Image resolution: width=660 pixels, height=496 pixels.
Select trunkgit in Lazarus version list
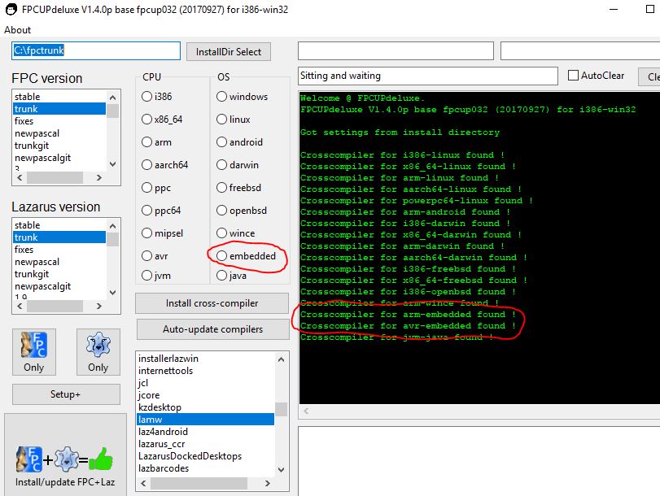[59, 274]
